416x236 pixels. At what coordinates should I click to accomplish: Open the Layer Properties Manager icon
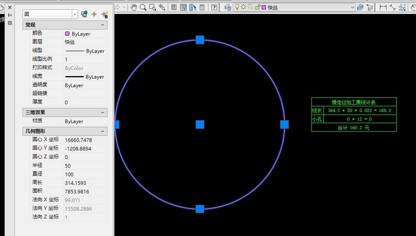point(228,7)
